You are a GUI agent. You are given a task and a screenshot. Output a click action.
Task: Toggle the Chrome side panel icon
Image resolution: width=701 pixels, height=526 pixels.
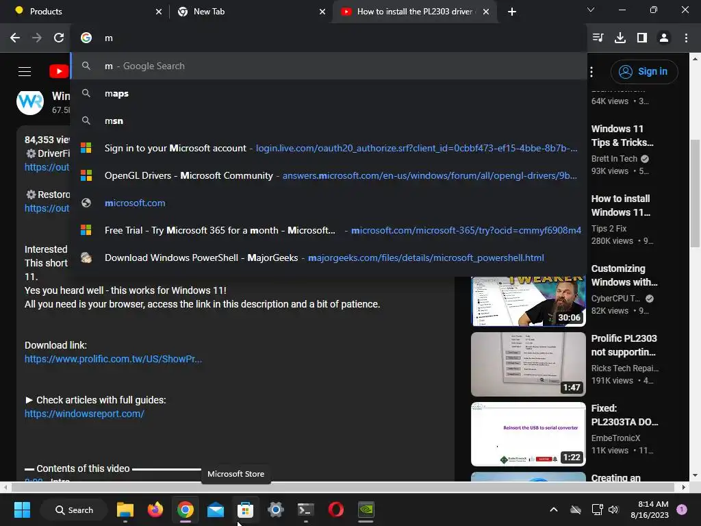642,38
